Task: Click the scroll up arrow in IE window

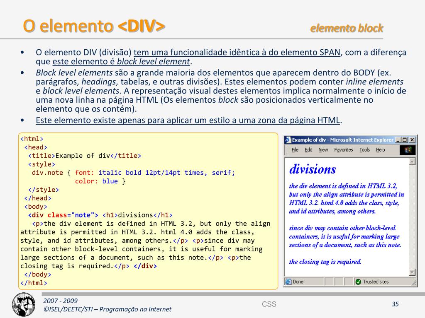Action: click(412, 162)
